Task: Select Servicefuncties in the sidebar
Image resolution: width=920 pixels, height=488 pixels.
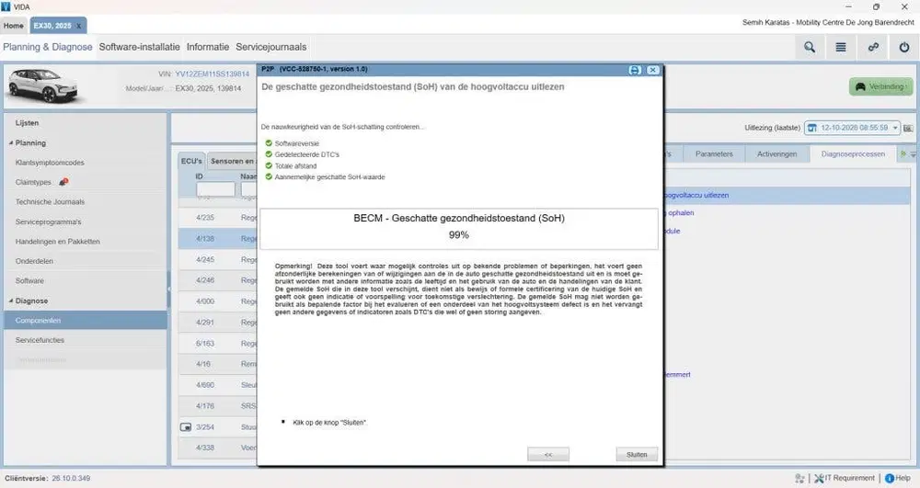Action: point(40,340)
